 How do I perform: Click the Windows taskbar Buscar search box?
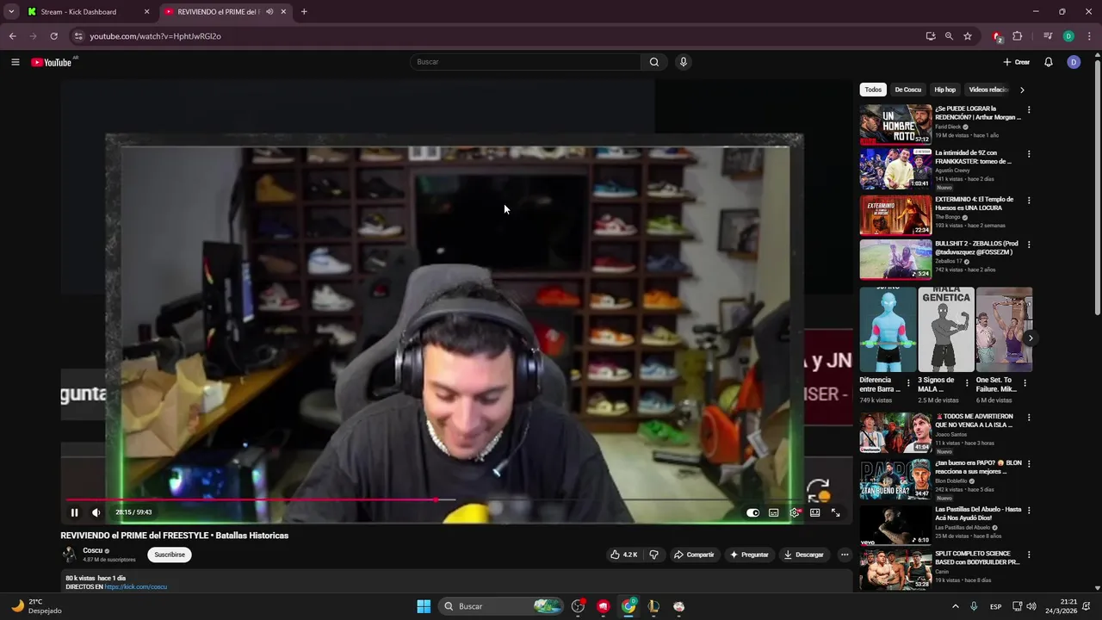click(502, 606)
